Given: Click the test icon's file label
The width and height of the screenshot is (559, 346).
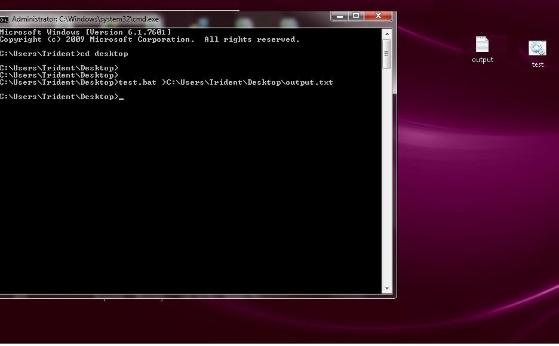Looking at the screenshot, I should [x=537, y=64].
